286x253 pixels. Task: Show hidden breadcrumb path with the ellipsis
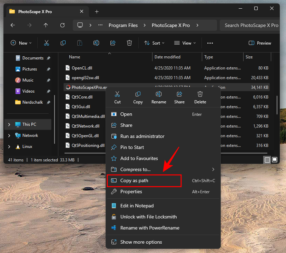(100, 25)
